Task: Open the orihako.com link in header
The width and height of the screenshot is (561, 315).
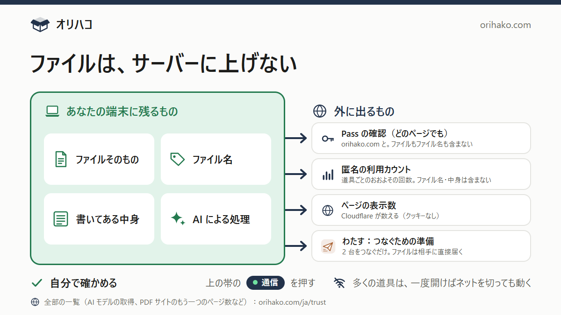Action: tap(505, 25)
